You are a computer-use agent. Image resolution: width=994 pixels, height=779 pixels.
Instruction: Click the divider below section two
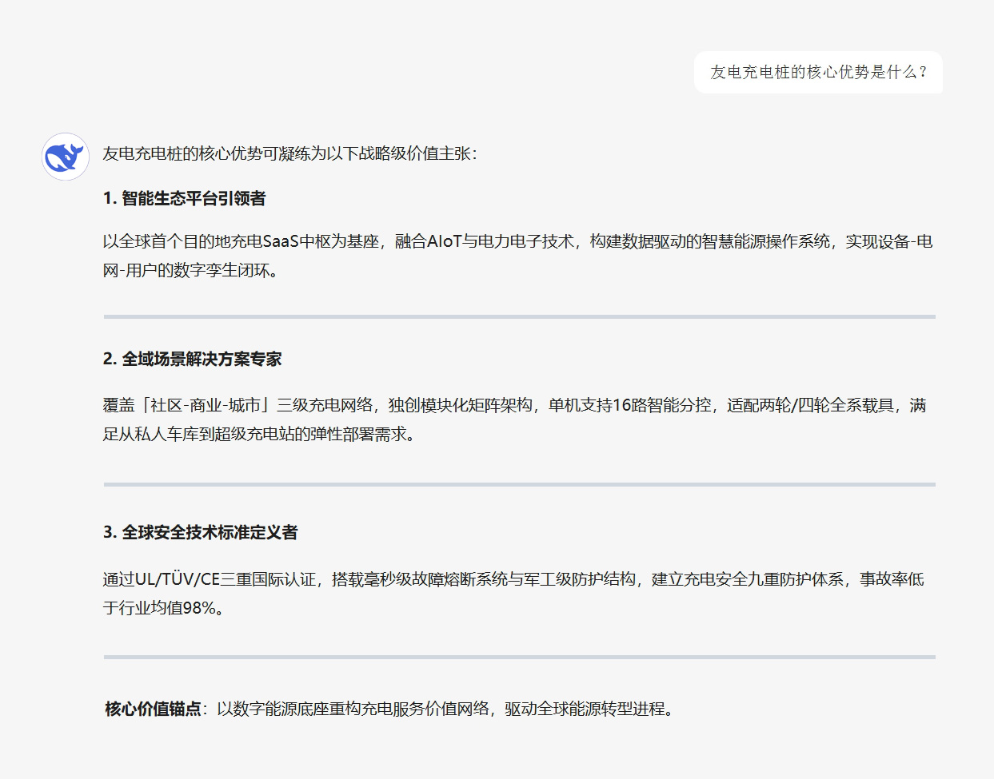point(520,483)
